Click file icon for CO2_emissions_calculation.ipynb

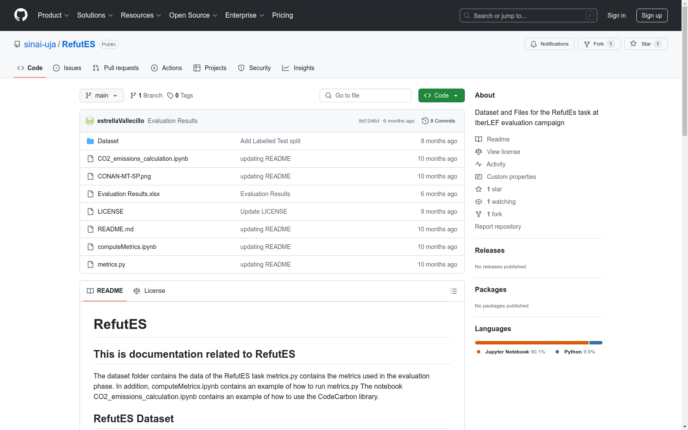click(x=90, y=159)
